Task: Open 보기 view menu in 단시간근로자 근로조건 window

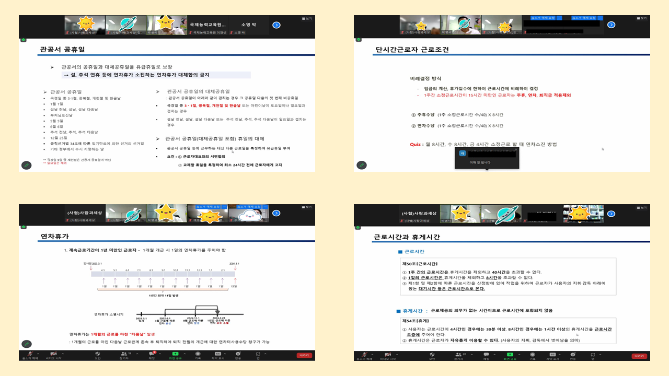Action: [x=642, y=18]
